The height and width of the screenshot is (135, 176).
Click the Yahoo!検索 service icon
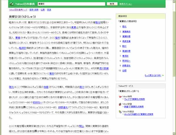[x=120, y=97]
